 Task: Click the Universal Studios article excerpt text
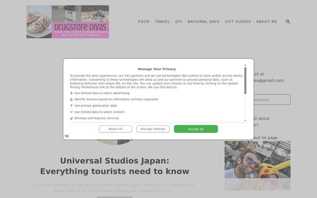point(114,188)
